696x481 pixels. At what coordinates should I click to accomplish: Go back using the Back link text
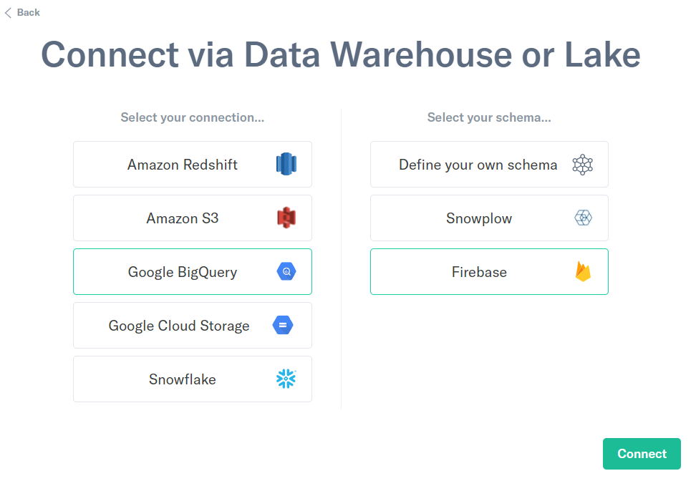[x=29, y=13]
